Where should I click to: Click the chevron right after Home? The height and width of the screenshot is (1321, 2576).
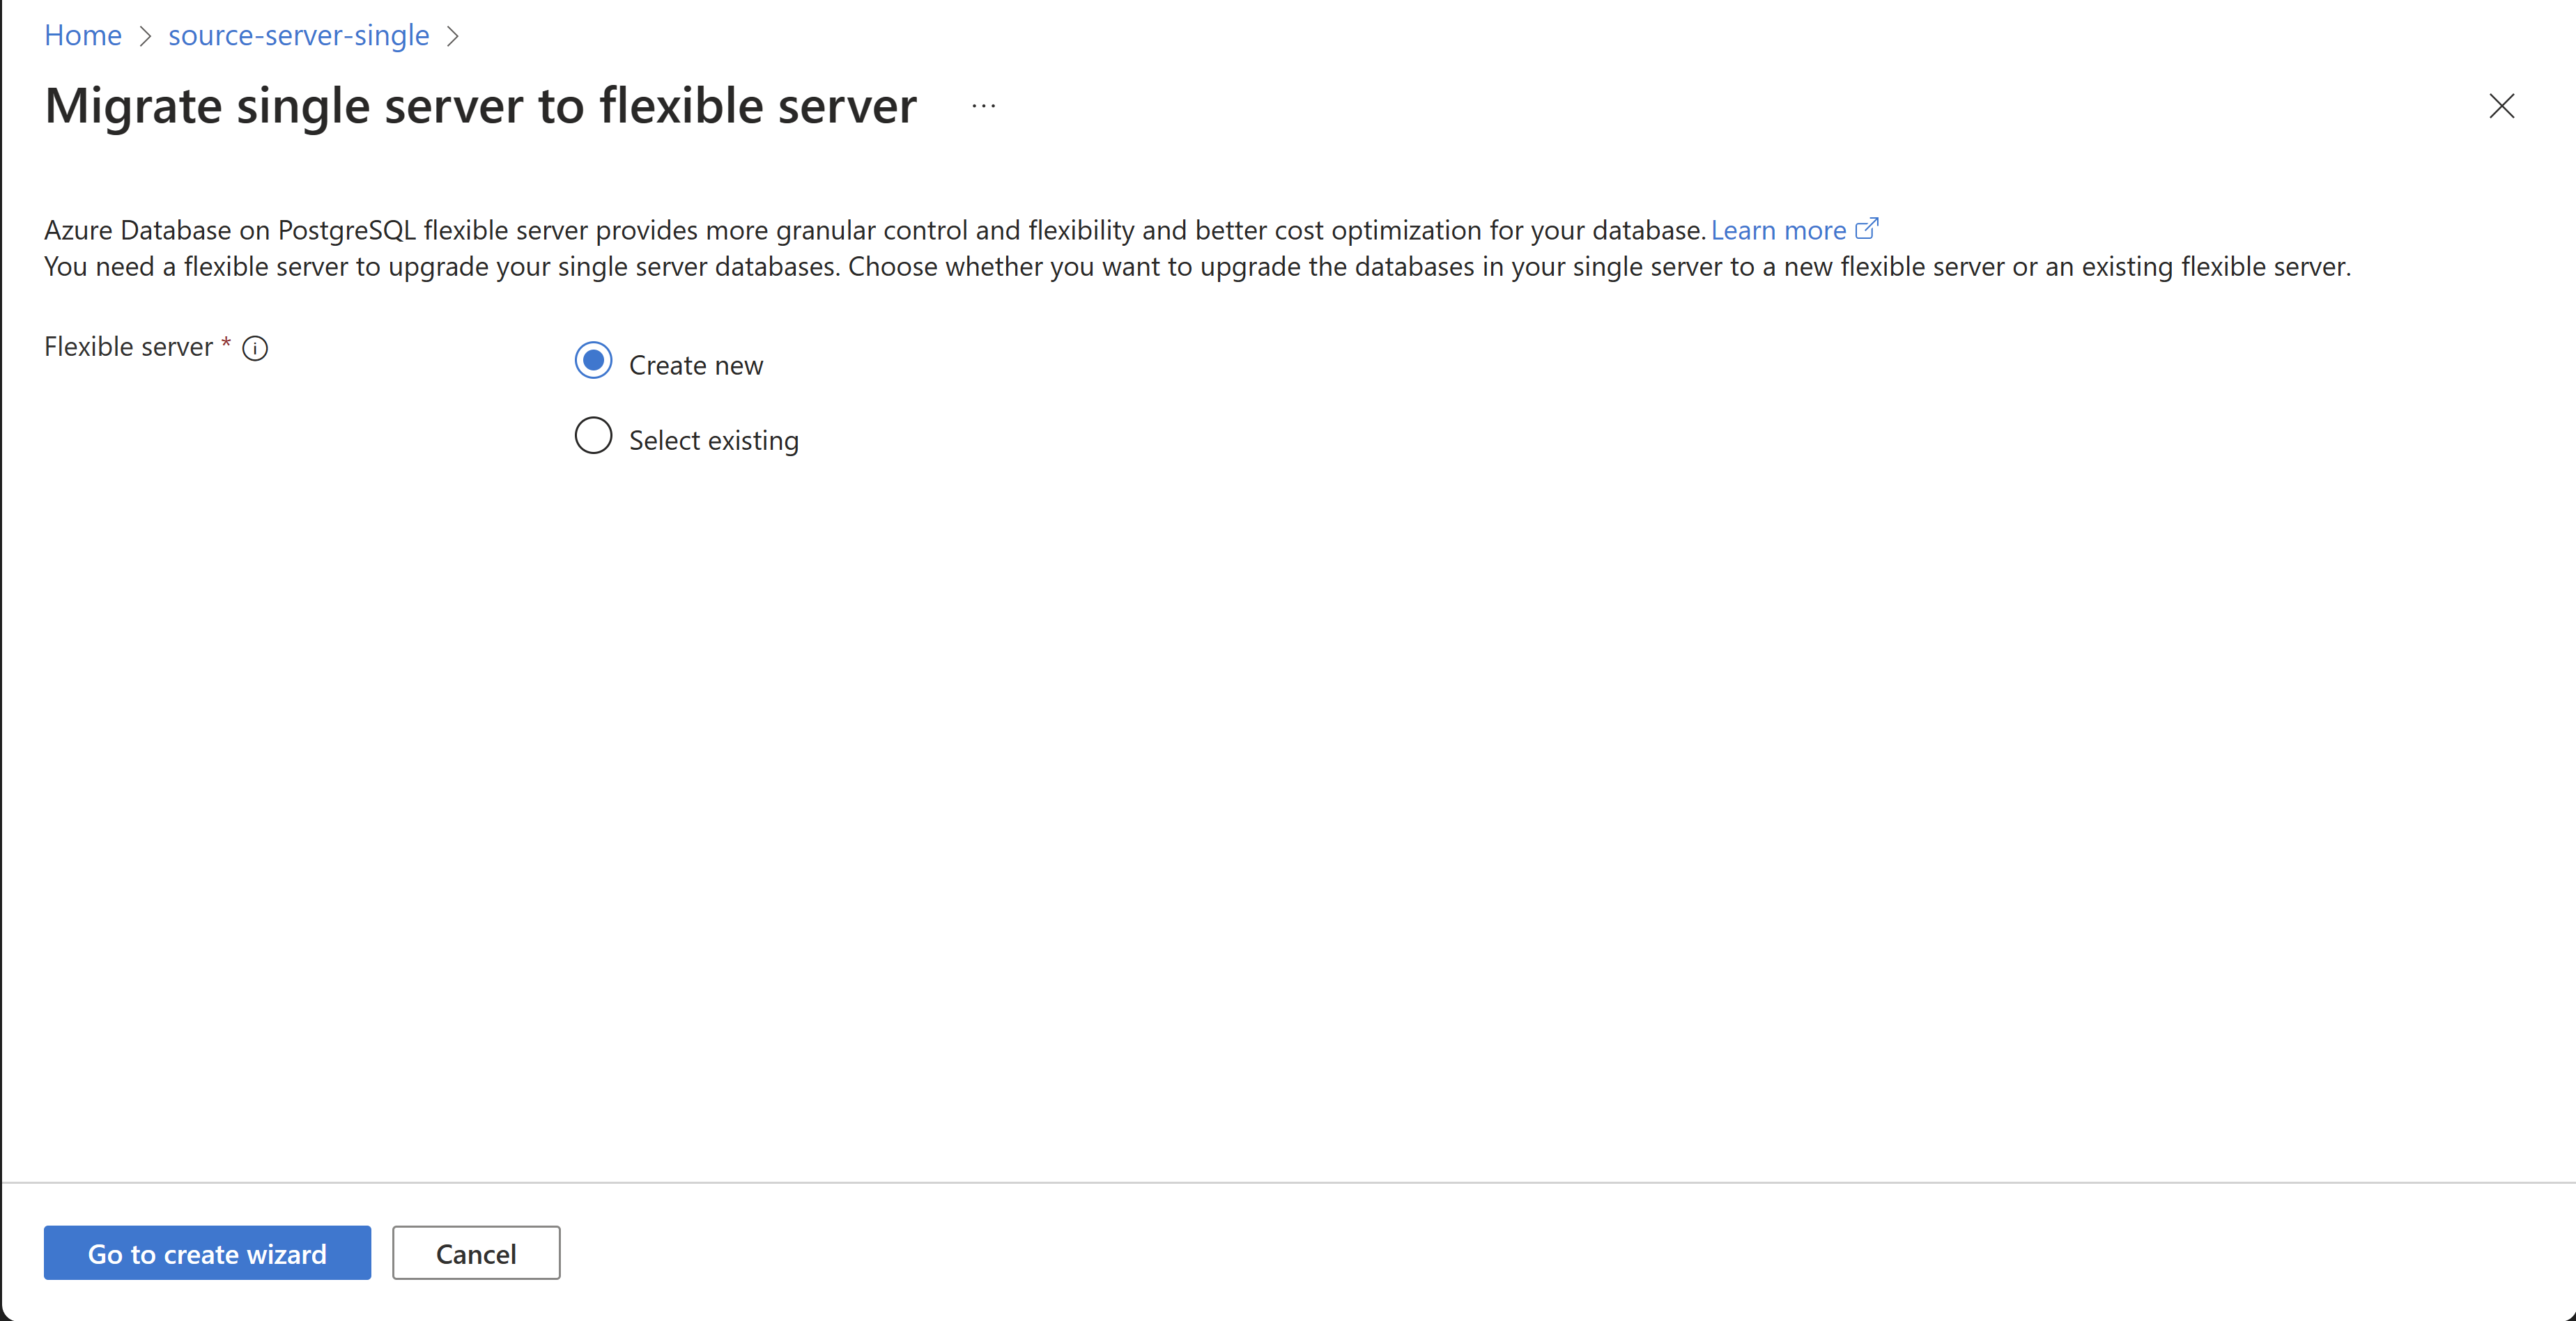145,36
